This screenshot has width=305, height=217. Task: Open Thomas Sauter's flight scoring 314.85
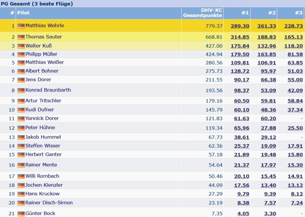(240, 37)
